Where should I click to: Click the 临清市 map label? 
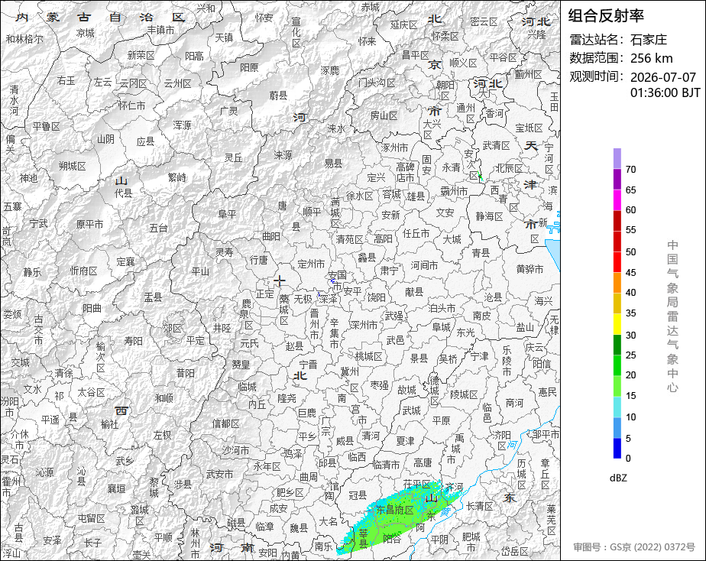click(386, 465)
